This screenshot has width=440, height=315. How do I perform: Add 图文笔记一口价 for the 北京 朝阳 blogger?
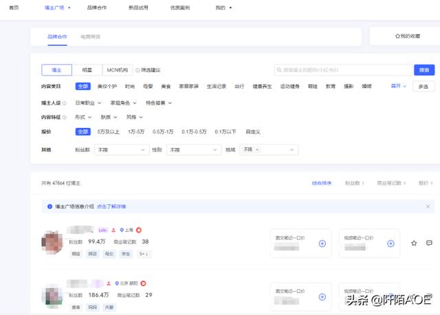(x=322, y=296)
